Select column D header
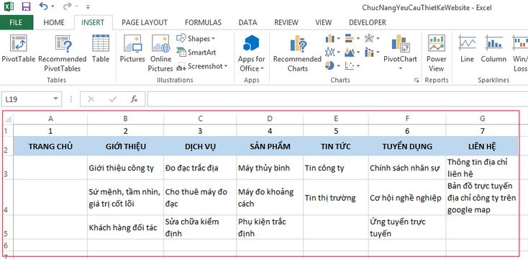This screenshot has width=528, height=259. coord(269,119)
